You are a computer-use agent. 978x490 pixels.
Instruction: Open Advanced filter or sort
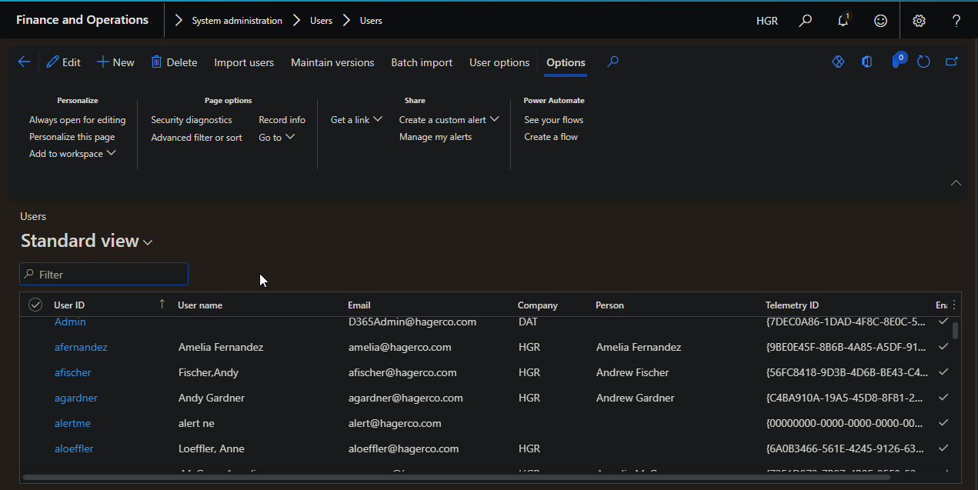pos(196,138)
